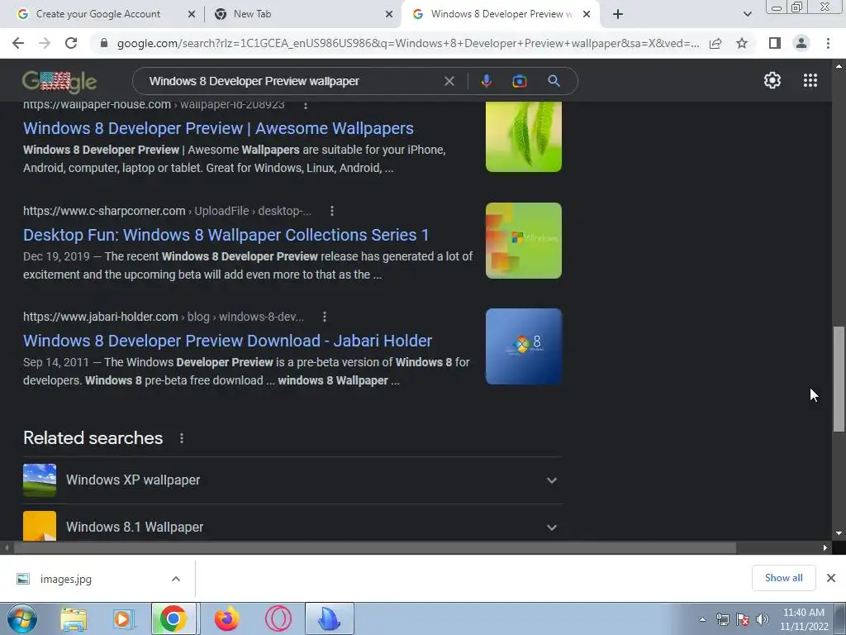Screen dimensions: 846x635
Task: Open options next to Related searches
Action: click(x=181, y=438)
